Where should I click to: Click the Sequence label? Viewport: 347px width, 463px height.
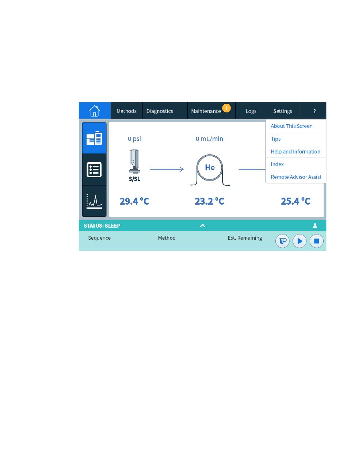pos(99,238)
